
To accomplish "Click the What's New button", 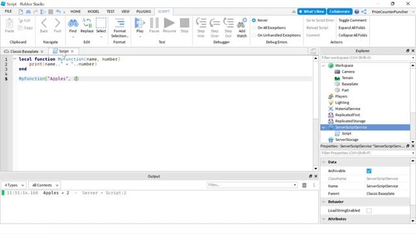I will point(311,12).
